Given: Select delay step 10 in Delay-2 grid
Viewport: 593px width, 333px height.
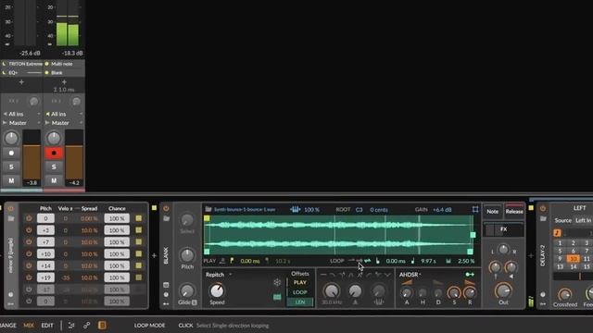Looking at the screenshot, I should 574,259.
